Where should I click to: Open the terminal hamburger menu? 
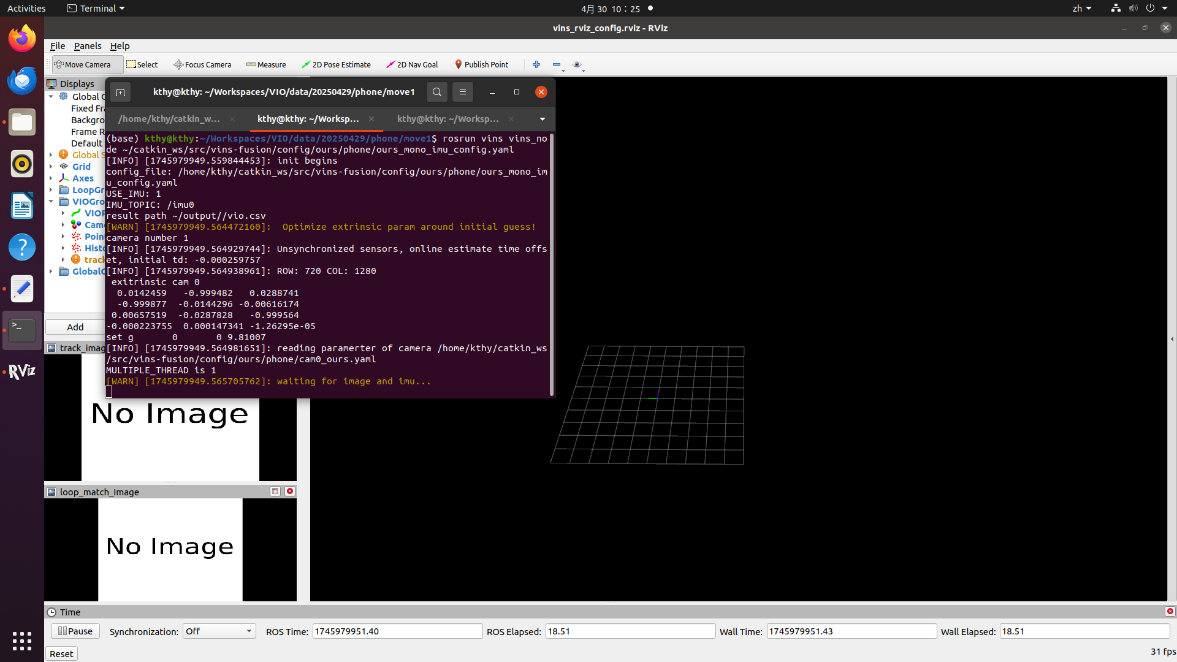tap(463, 92)
